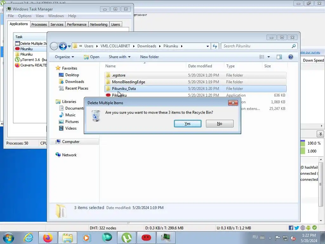This screenshot has width=325, height=244.
Task: Click the change view icon
Action: coord(262,57)
